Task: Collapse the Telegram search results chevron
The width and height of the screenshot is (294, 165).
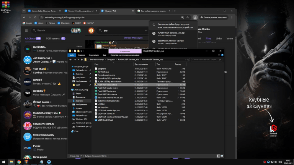Action: 146,31
